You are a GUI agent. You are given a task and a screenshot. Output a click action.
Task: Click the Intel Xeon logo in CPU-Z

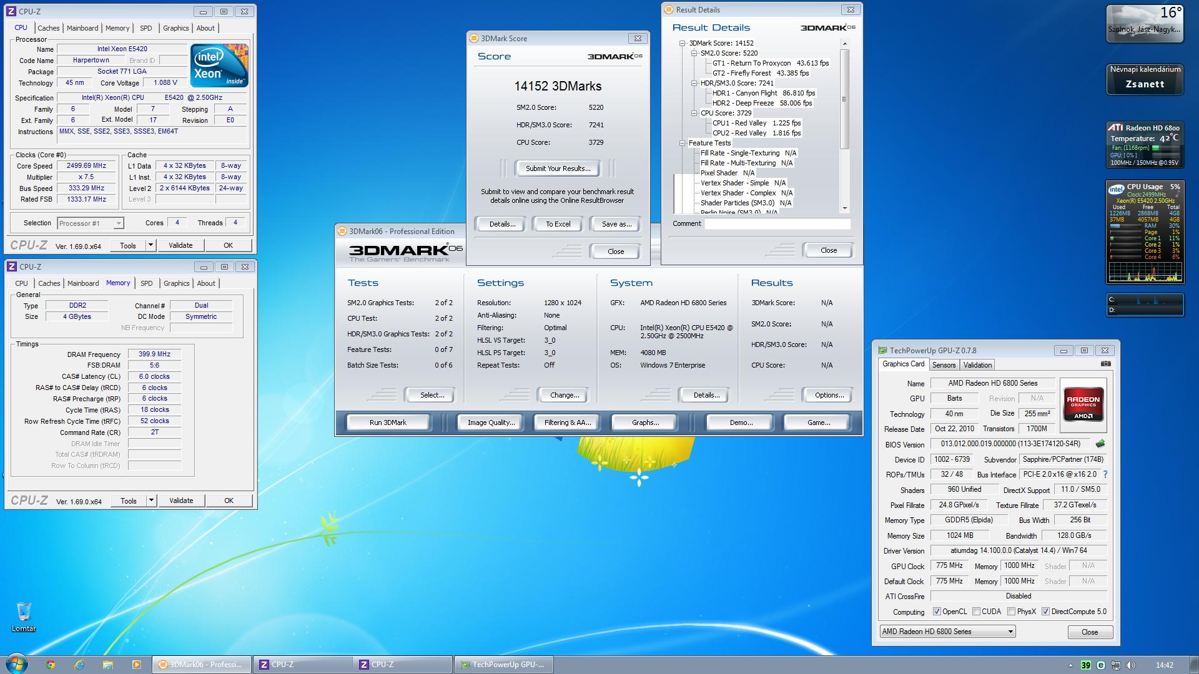point(219,66)
